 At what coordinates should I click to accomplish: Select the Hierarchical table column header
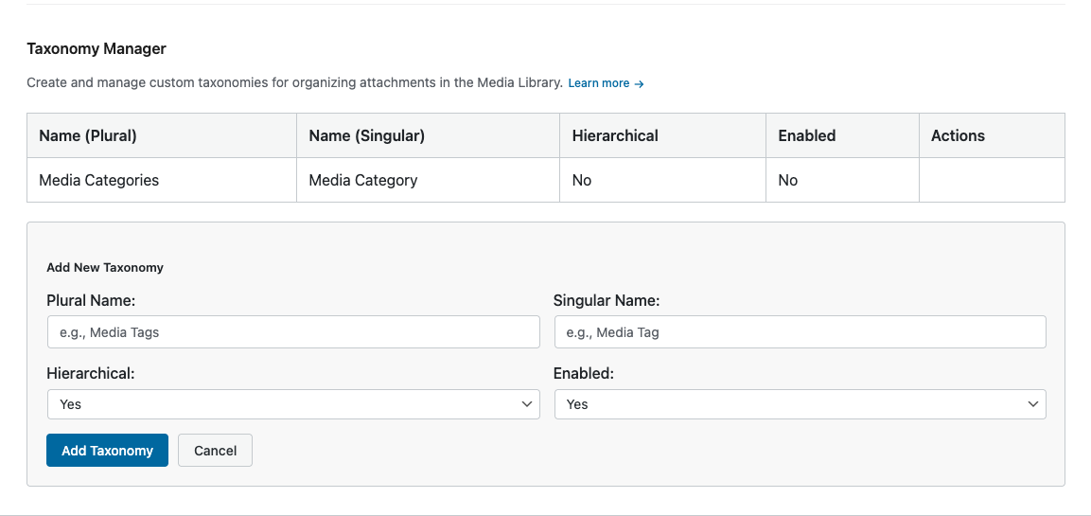pyautogui.click(x=615, y=135)
